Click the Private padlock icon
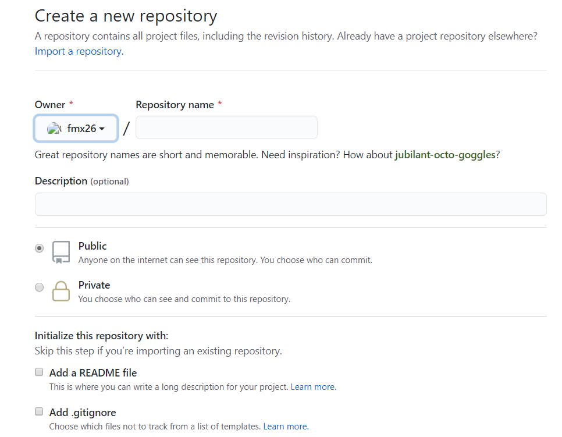Screen dimensions: 562x437 (61, 291)
